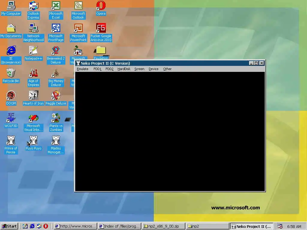Select the Puyo Puyo shortcut
Screen dimensions: 307x230
point(34,143)
